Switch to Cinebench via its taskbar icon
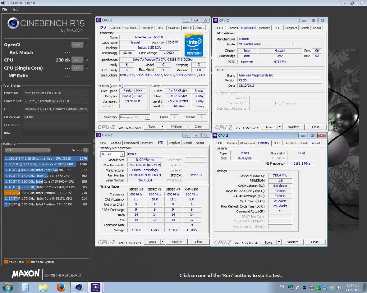This screenshot has width=367, height=293. pos(79,287)
